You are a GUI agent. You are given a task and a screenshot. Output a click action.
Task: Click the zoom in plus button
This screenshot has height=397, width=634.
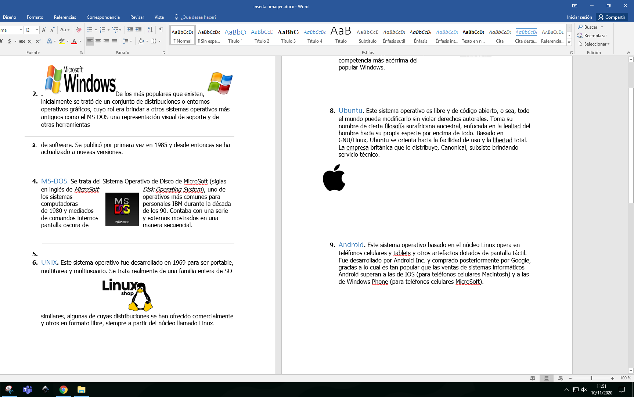coord(613,378)
